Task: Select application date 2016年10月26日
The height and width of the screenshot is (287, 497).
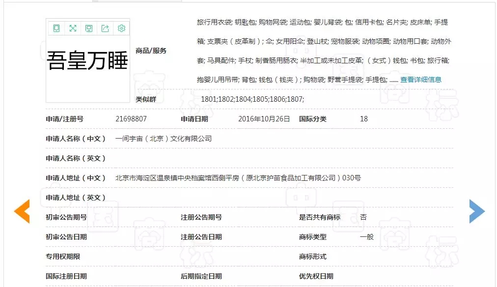Action: pyautogui.click(x=264, y=119)
